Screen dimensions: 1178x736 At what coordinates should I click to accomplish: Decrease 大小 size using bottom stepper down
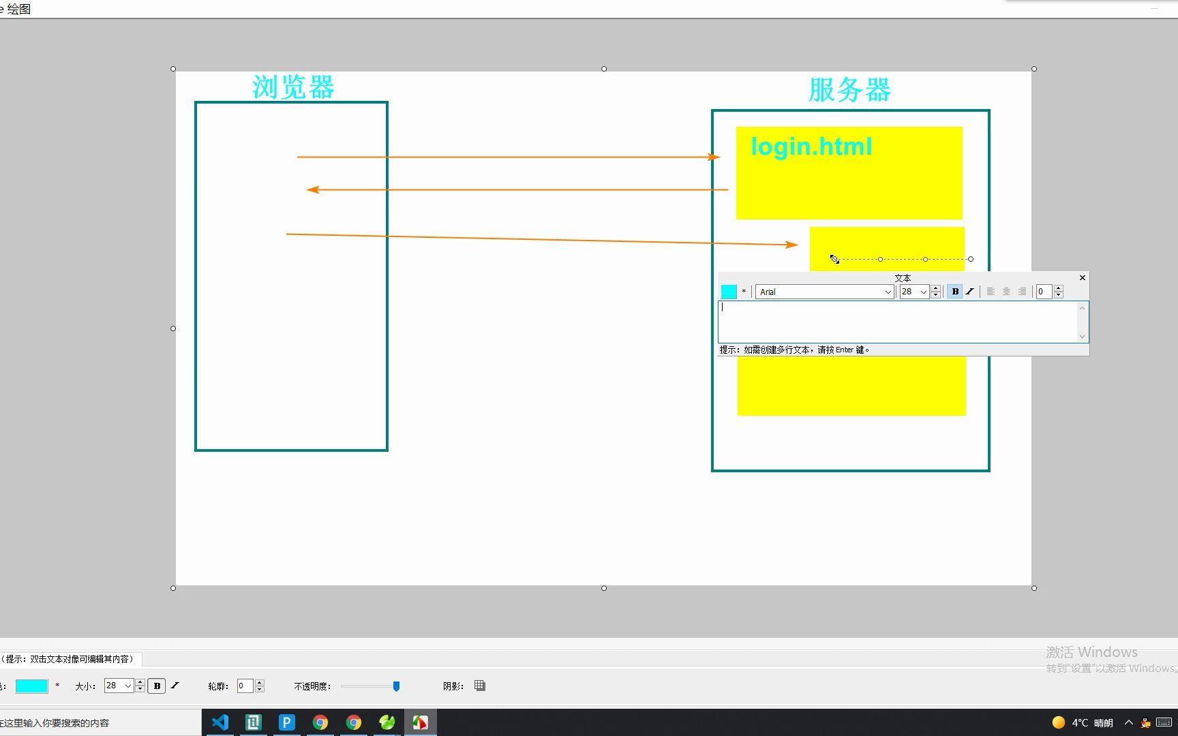(x=140, y=689)
